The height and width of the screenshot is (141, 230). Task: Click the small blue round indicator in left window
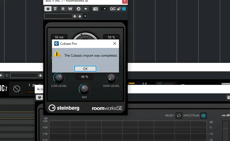point(7,75)
